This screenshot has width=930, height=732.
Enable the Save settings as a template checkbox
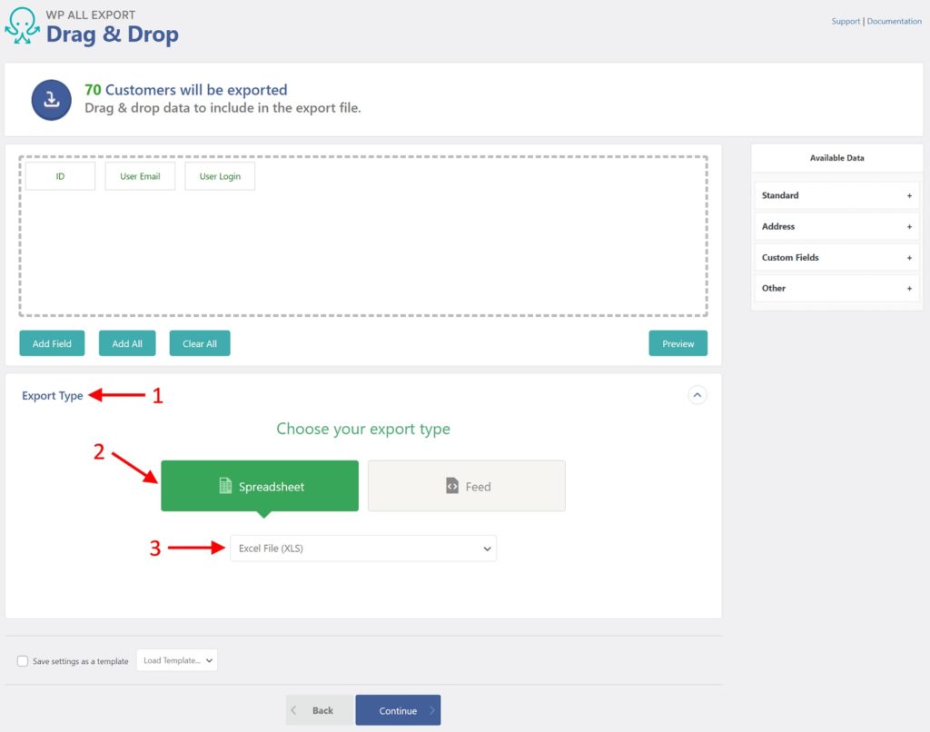coord(23,660)
